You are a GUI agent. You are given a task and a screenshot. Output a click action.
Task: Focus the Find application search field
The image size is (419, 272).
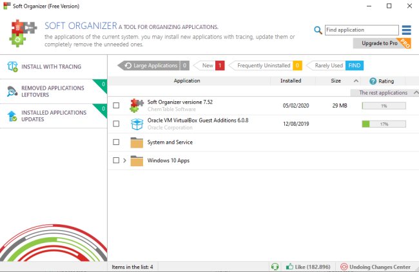pos(362,30)
